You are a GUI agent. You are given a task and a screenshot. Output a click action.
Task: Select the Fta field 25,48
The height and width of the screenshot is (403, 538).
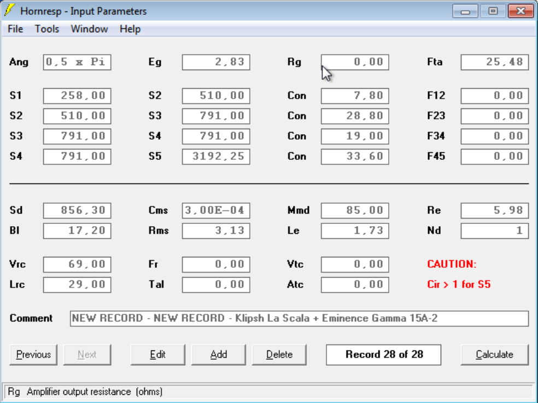(495, 62)
